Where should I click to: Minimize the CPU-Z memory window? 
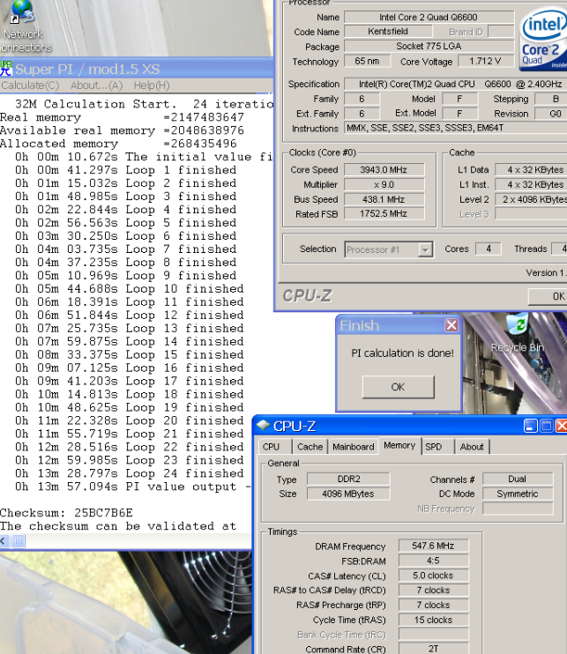530,426
